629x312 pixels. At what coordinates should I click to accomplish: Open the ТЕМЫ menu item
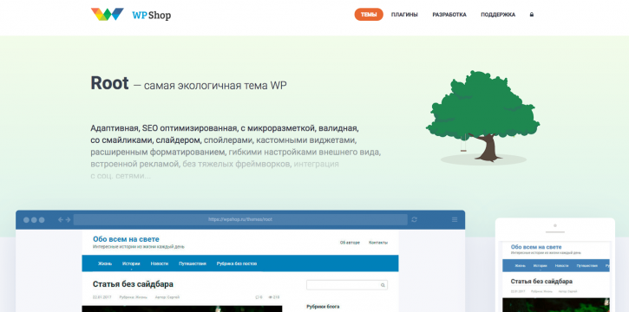coord(369,15)
